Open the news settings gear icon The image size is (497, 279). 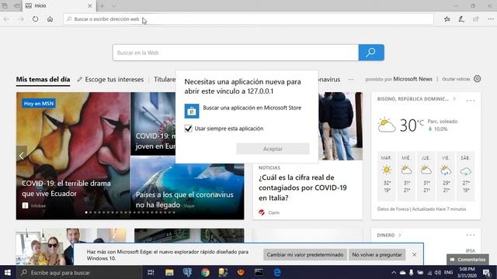(x=477, y=79)
